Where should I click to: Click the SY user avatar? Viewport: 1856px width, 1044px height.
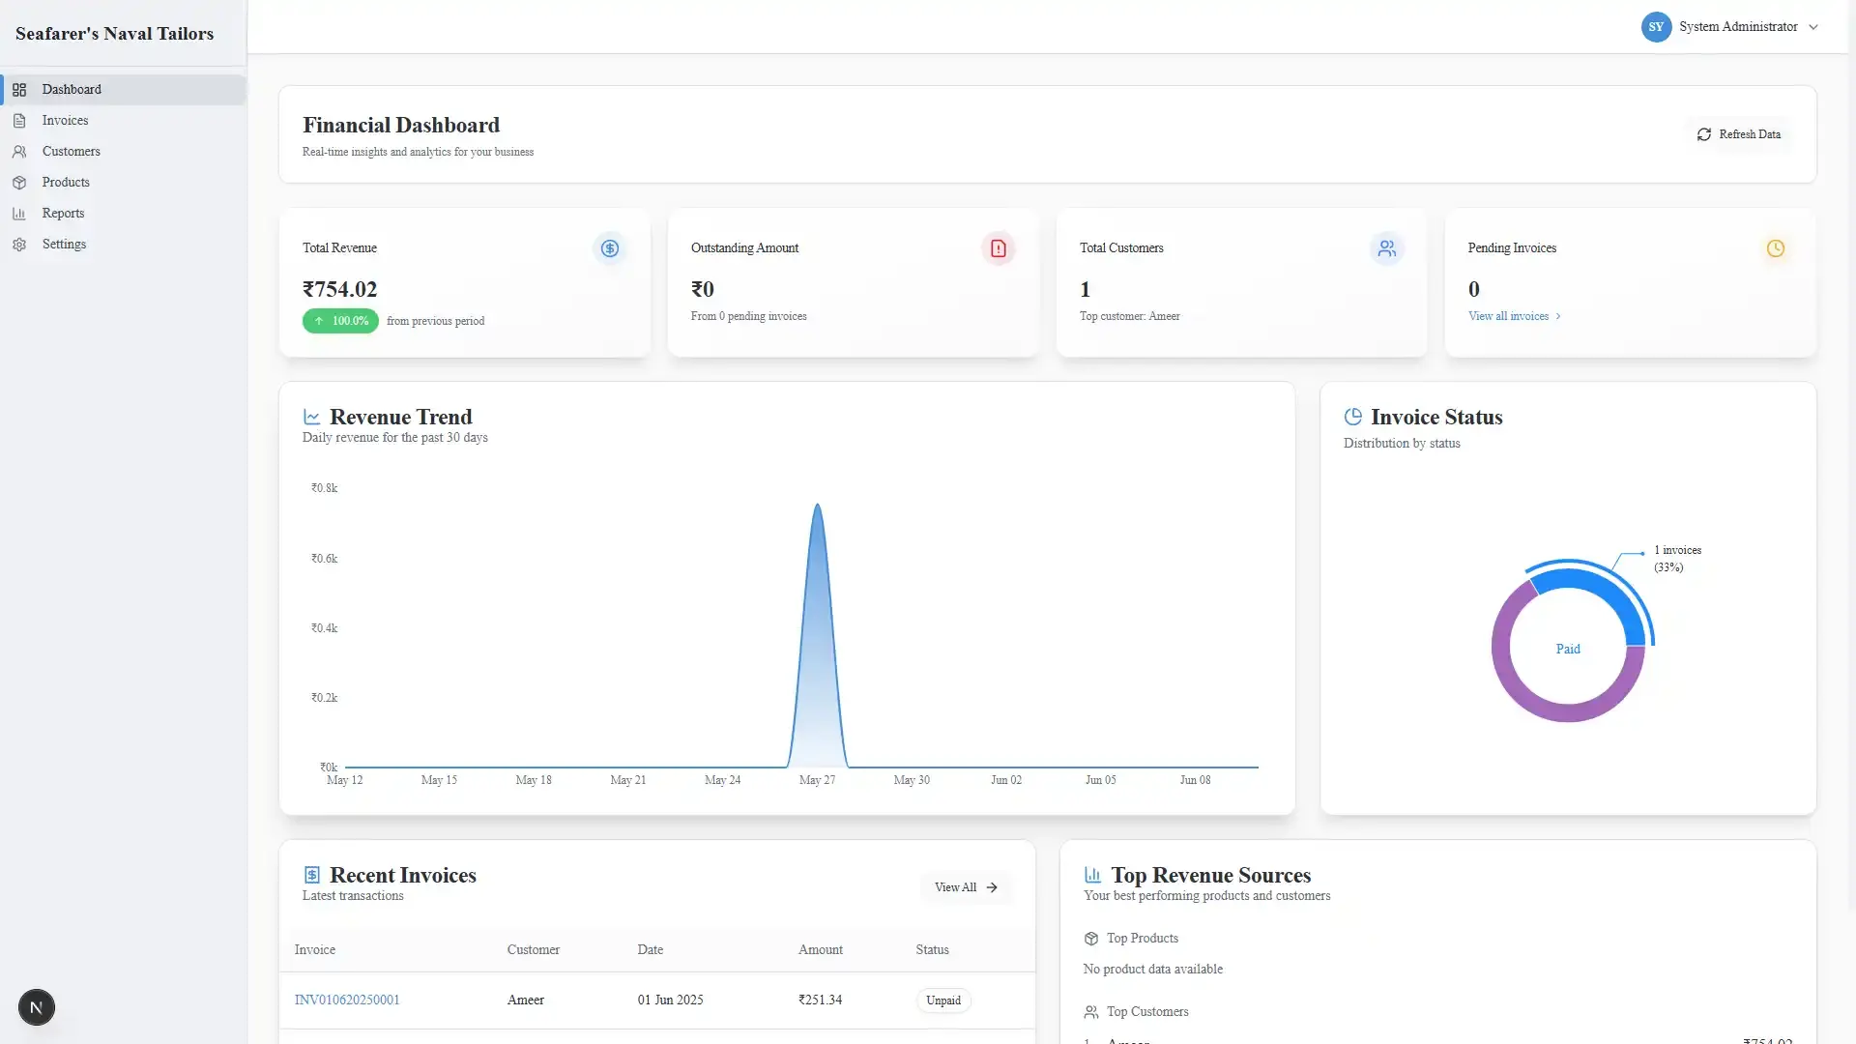point(1656,27)
